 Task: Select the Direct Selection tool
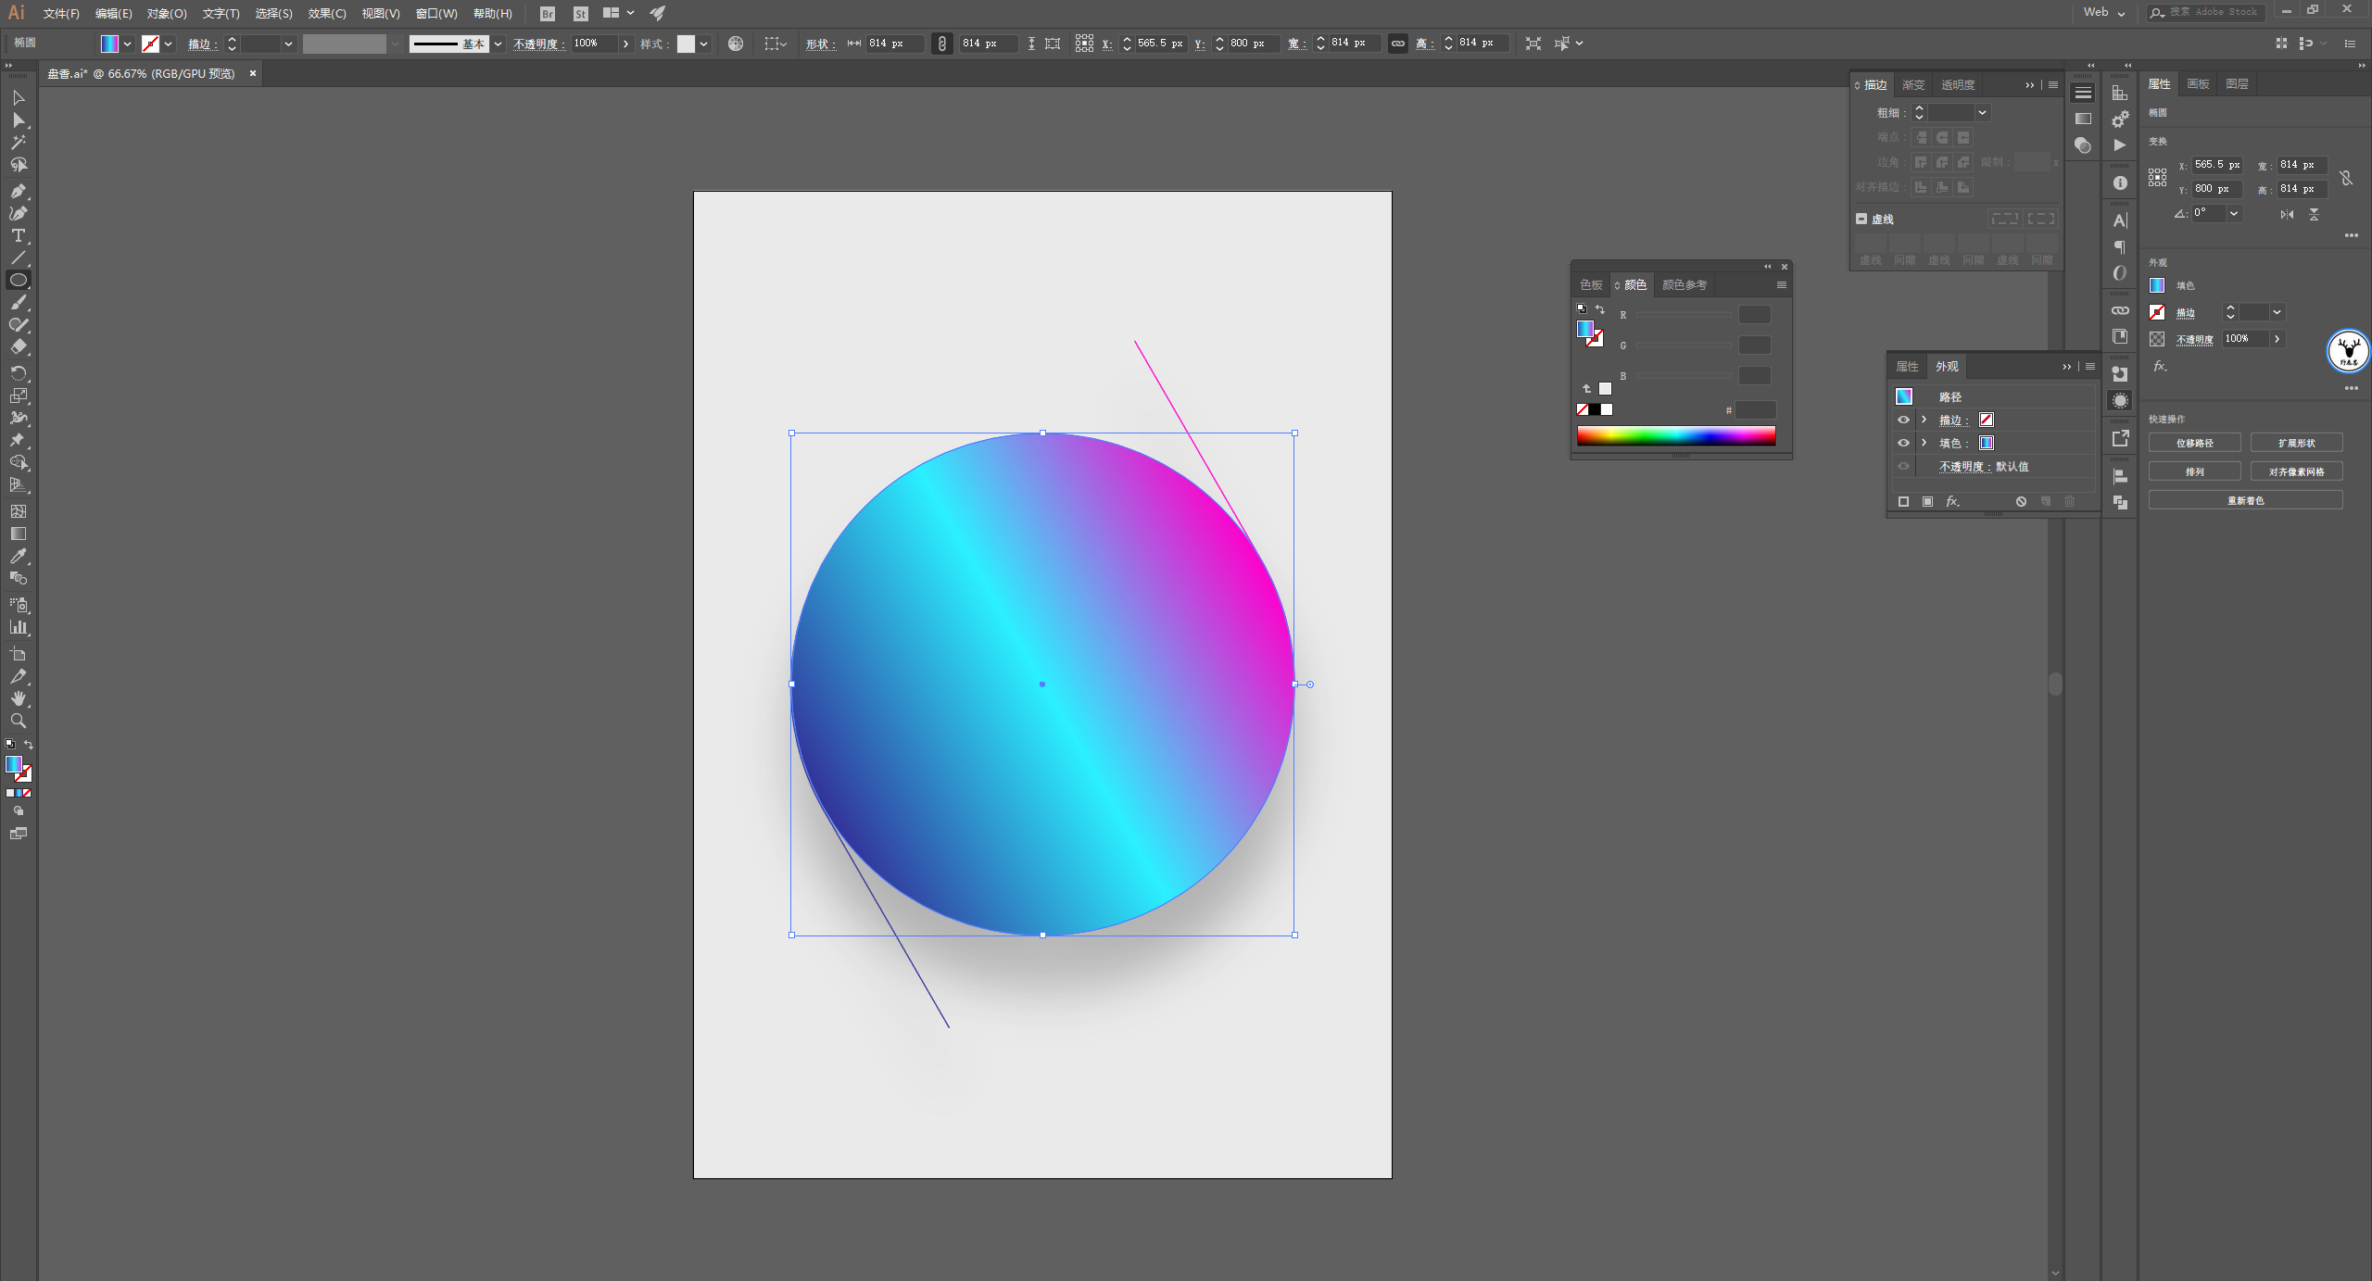point(18,120)
